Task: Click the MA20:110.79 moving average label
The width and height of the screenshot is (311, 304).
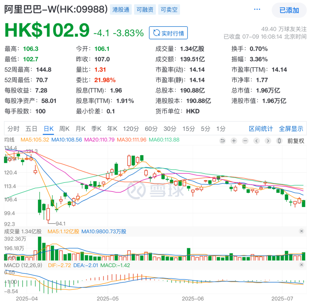Action: [x=99, y=140]
